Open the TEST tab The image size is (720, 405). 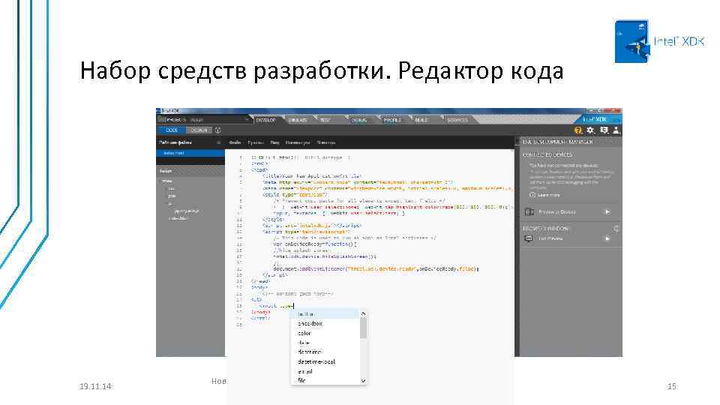[x=325, y=120]
